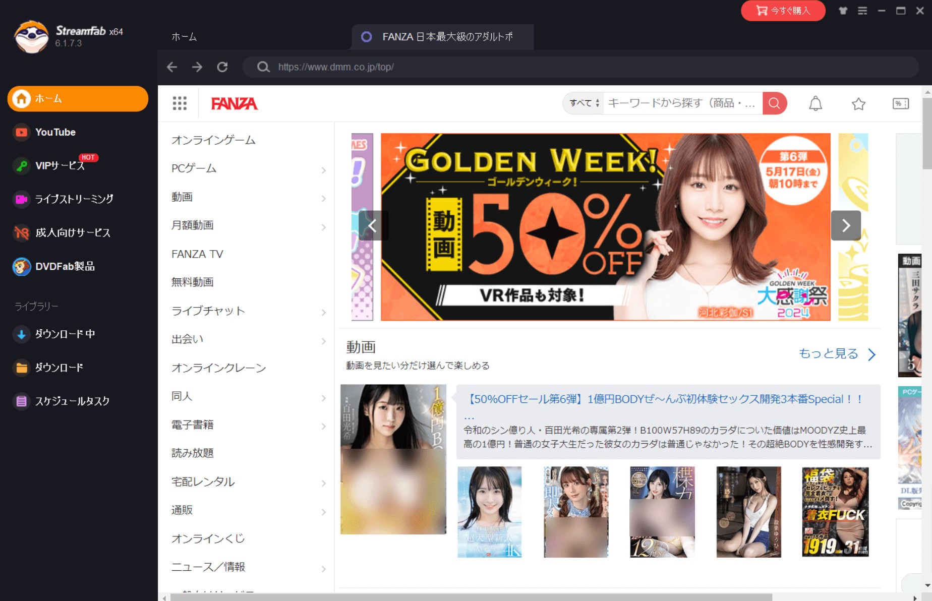Expand the 月額動画 submenu arrow
This screenshot has width=932, height=601.
pos(324,227)
